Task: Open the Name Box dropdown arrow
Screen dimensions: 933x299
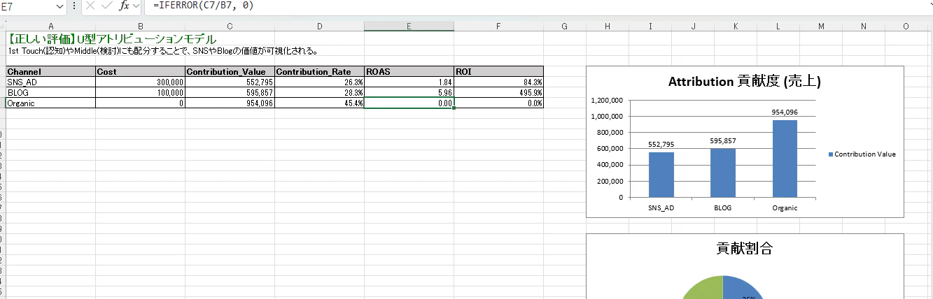Action: (59, 6)
